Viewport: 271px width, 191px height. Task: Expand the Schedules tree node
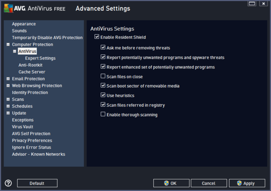tap(8, 106)
